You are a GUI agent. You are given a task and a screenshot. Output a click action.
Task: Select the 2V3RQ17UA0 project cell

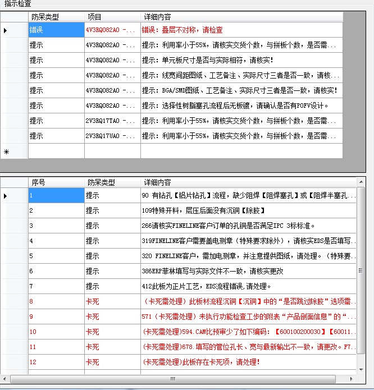pyautogui.click(x=112, y=136)
